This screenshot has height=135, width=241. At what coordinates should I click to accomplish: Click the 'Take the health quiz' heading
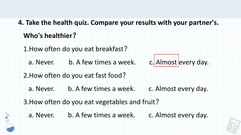point(118,23)
